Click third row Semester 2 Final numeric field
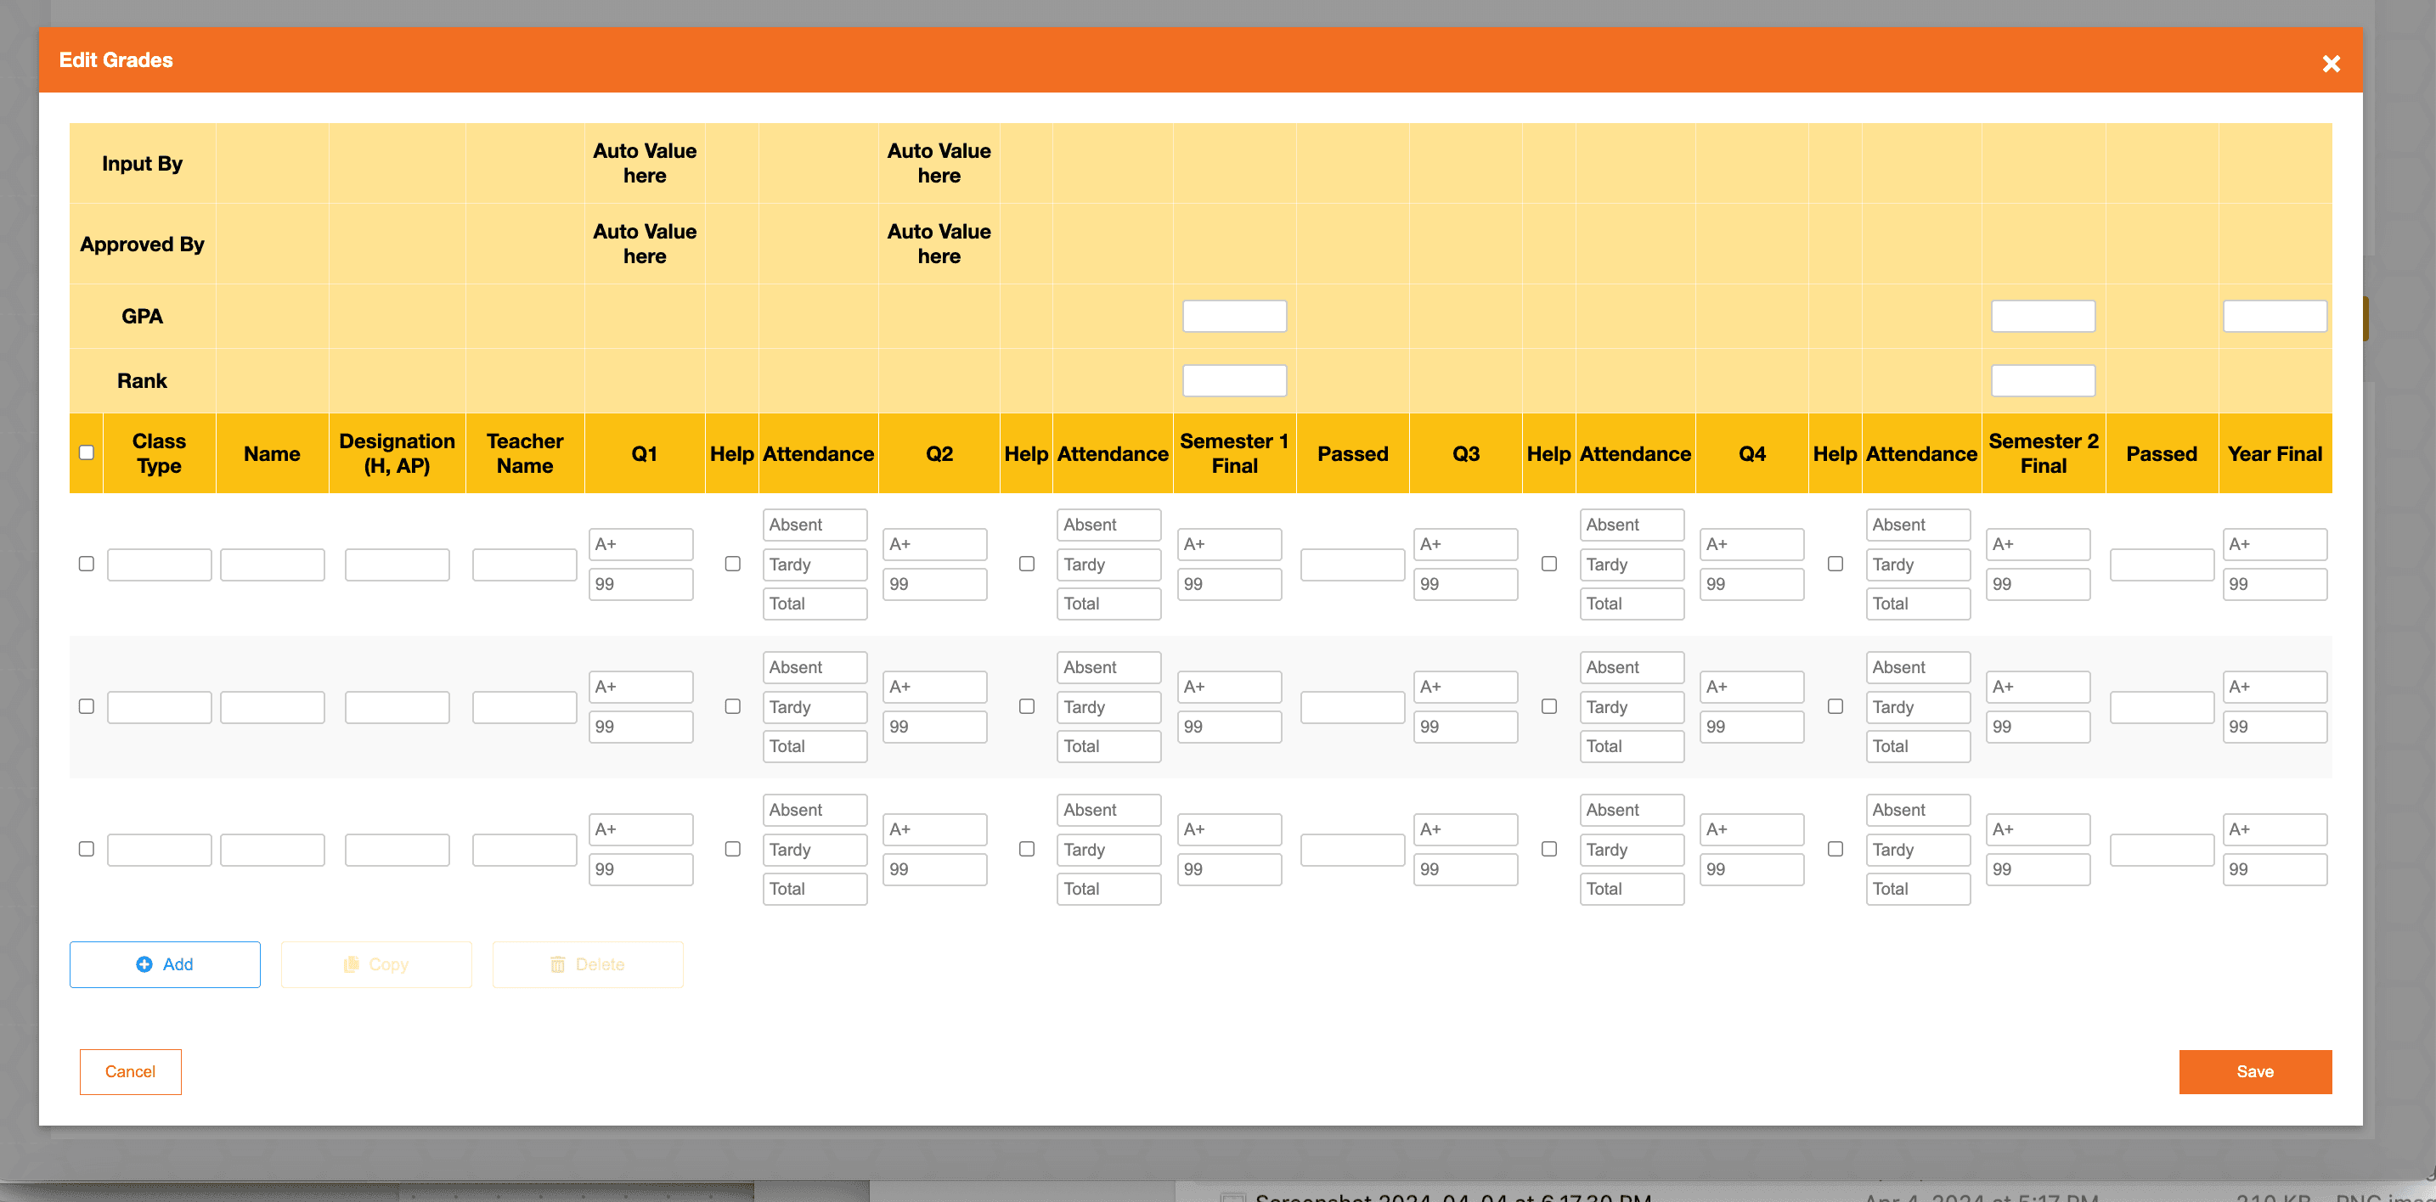 [x=2038, y=869]
